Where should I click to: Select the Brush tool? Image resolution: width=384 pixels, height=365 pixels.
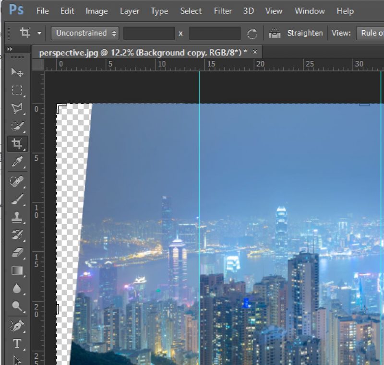click(17, 199)
